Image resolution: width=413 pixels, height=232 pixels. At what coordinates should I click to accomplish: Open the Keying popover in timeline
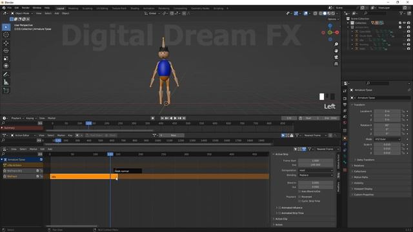31,119
